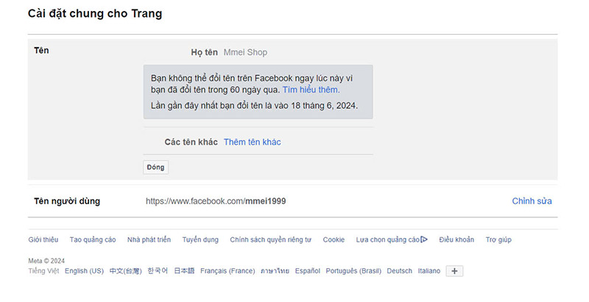
Task: Click the 'Cookie' footer link
Action: pos(334,240)
